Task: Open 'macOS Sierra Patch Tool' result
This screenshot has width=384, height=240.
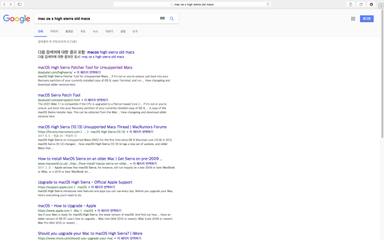Action: (59, 95)
